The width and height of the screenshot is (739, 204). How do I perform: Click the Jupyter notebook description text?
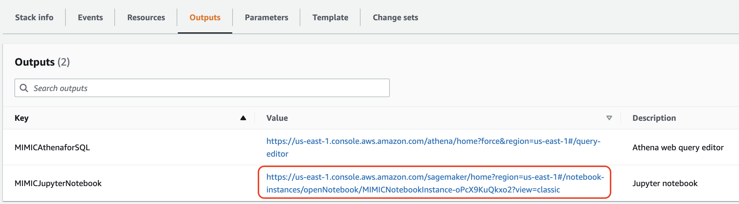(x=665, y=183)
